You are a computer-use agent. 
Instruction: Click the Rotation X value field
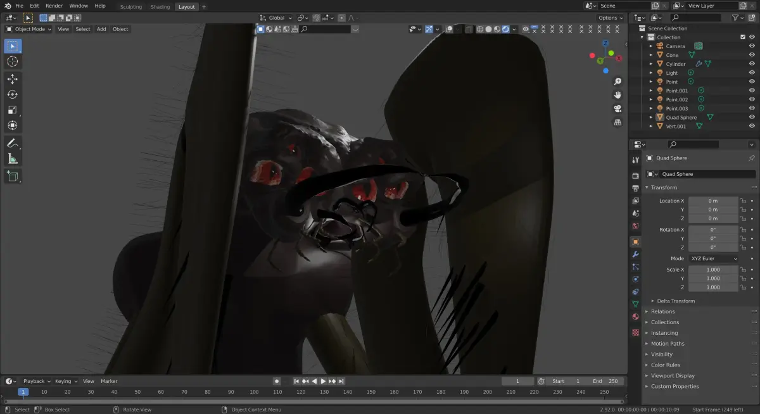[713, 230]
